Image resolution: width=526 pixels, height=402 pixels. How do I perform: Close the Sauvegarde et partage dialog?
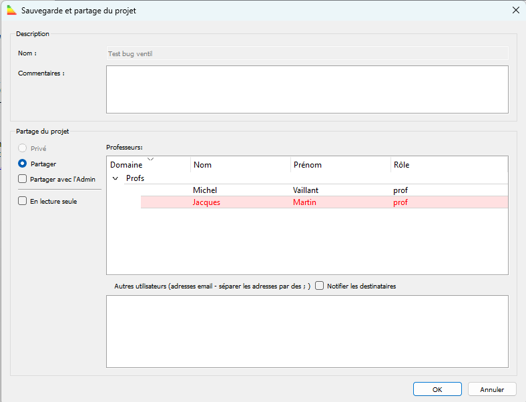point(515,11)
